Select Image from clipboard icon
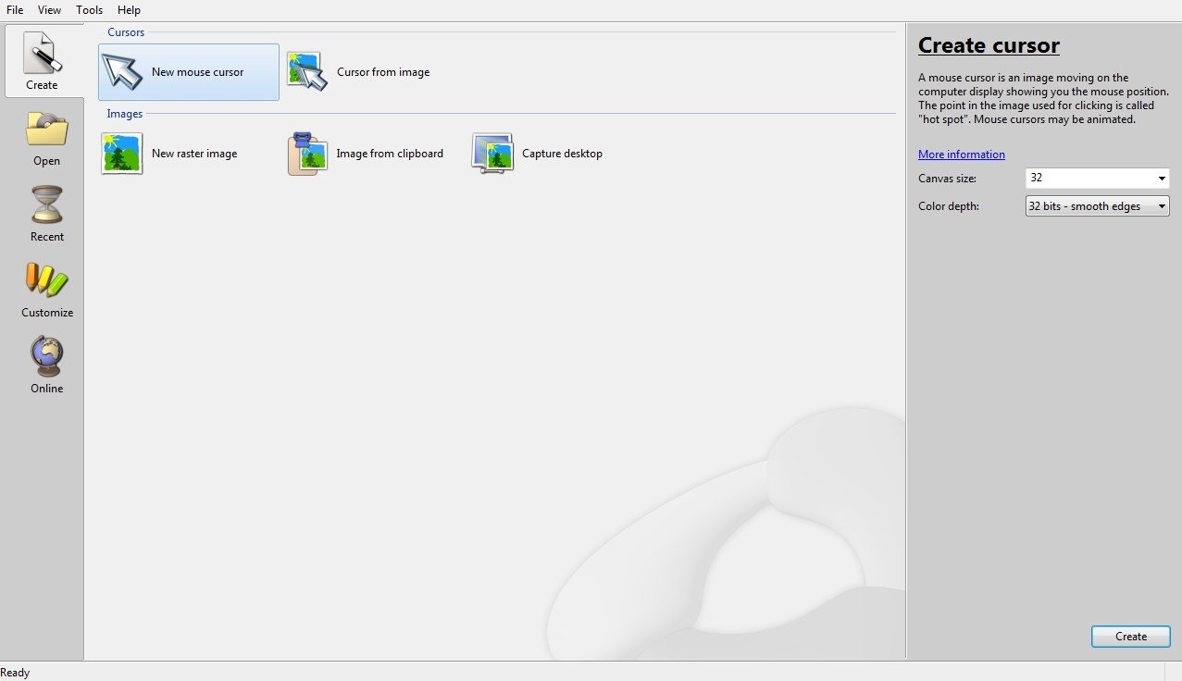The width and height of the screenshot is (1182, 681). point(307,154)
